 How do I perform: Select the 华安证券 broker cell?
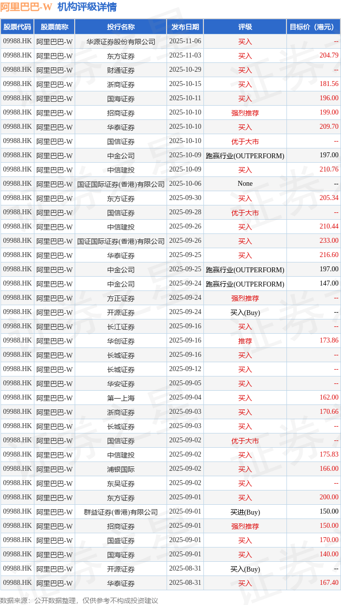121,384
